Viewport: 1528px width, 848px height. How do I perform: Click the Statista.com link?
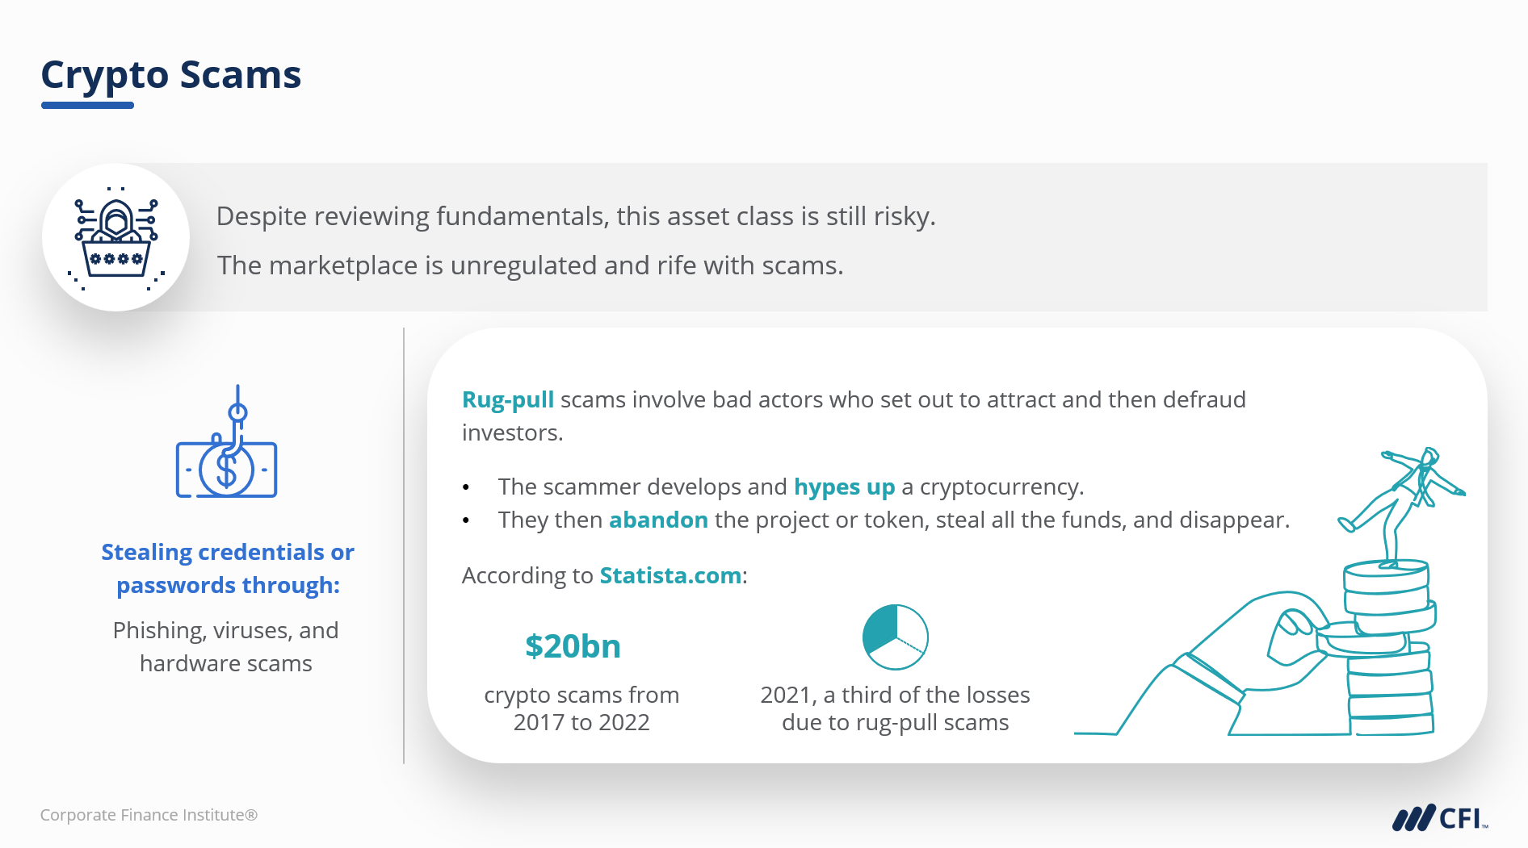(670, 575)
